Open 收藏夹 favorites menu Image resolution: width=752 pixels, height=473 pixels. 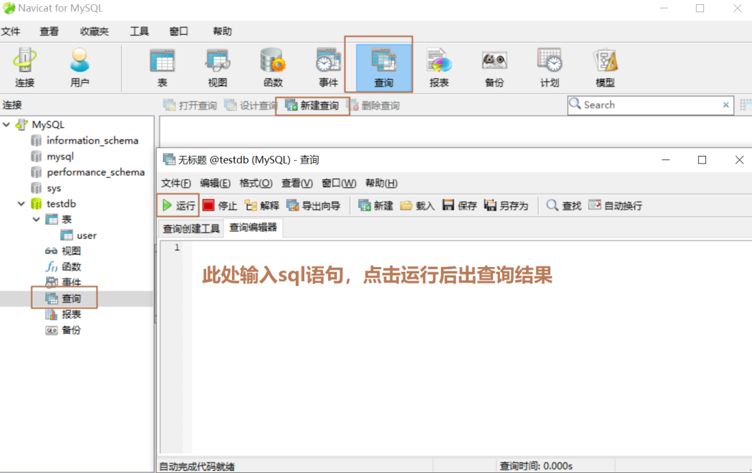94,31
